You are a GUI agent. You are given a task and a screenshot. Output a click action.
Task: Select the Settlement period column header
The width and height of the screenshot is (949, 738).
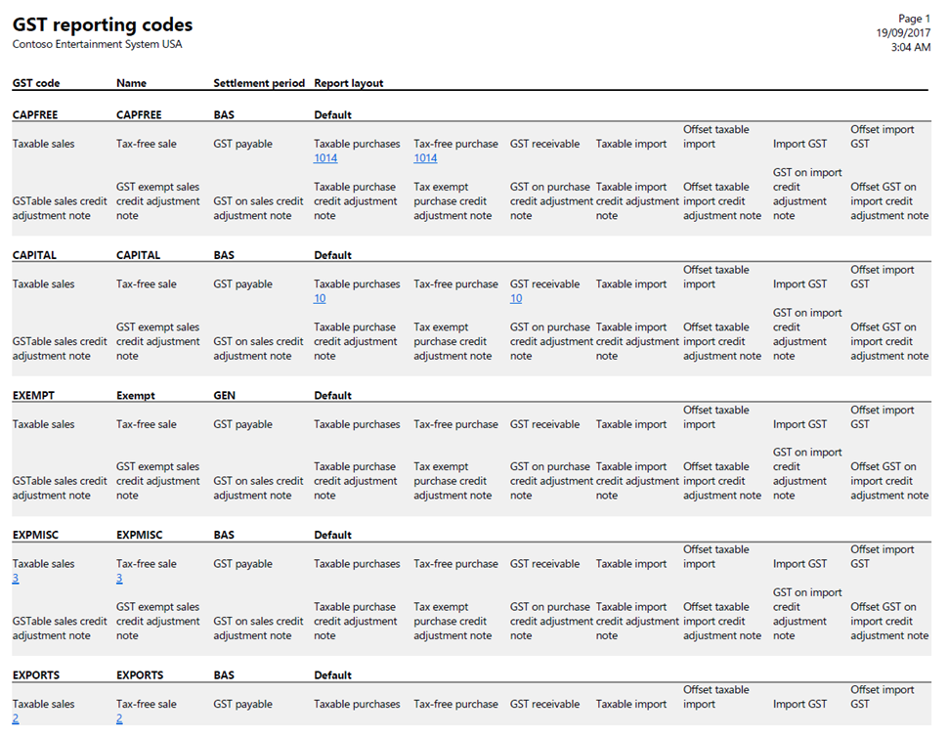[x=259, y=83]
